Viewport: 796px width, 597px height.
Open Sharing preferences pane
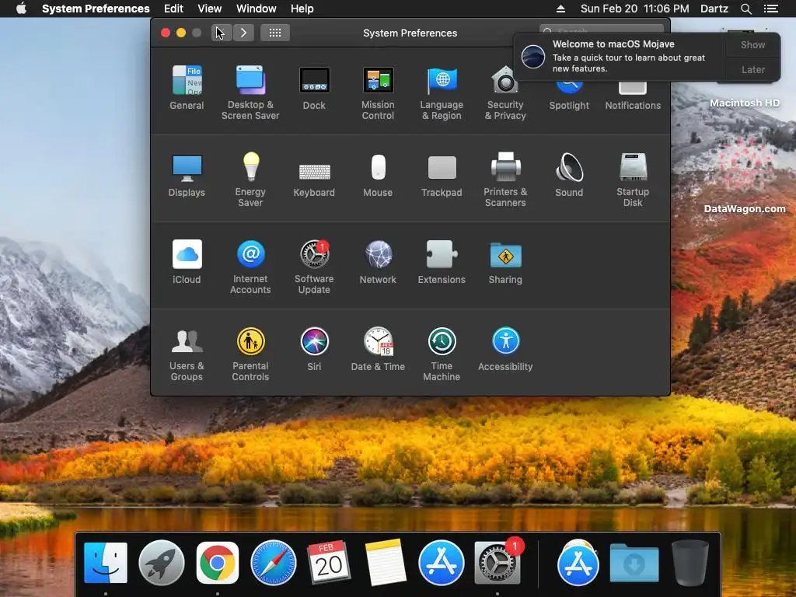505,262
